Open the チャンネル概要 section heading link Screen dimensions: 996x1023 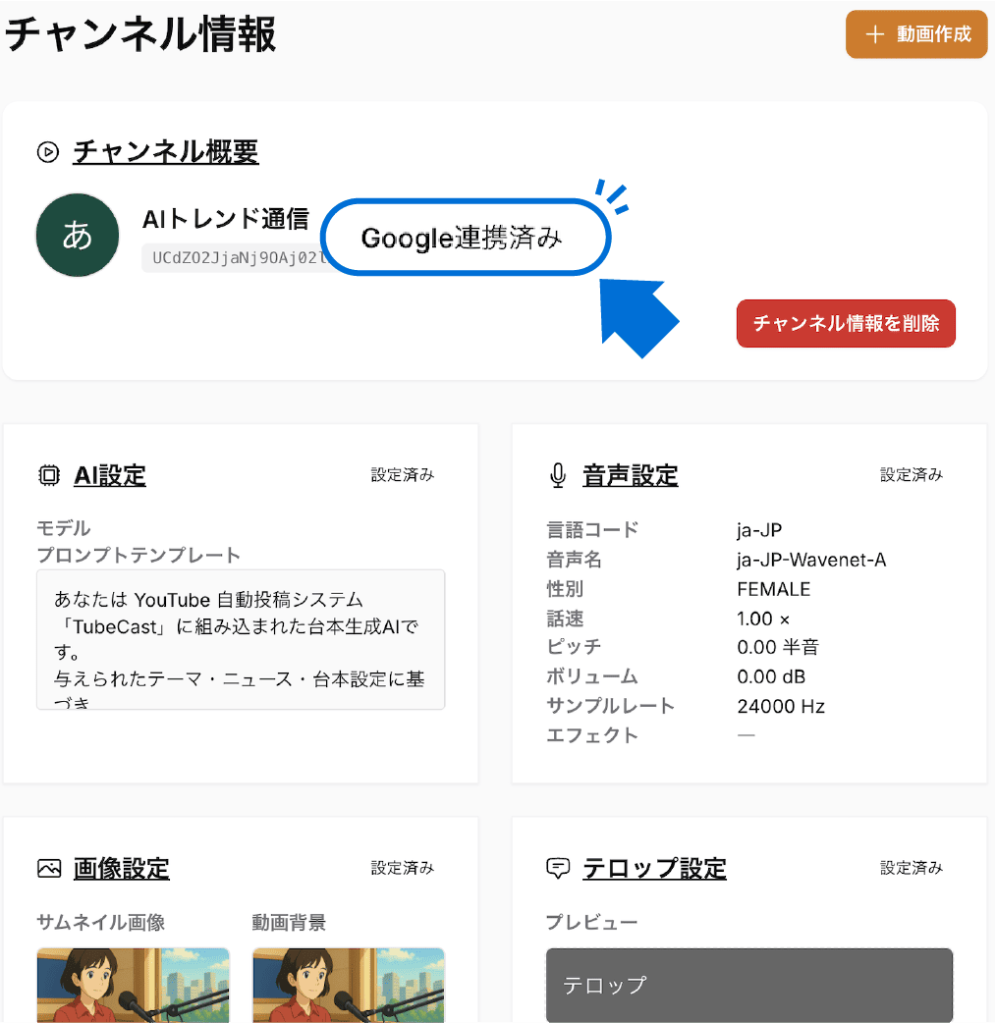165,152
